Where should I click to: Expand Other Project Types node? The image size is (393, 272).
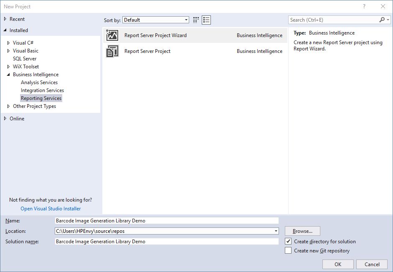click(x=8, y=106)
